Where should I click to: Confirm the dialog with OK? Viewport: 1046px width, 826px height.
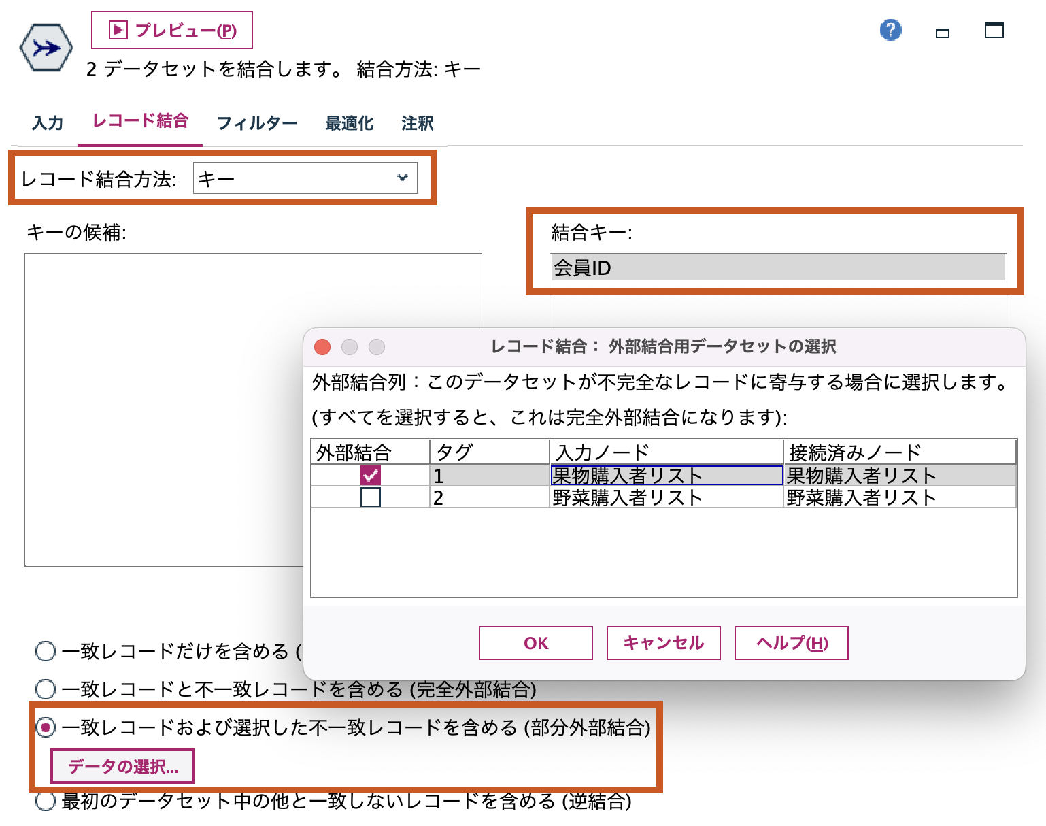535,642
